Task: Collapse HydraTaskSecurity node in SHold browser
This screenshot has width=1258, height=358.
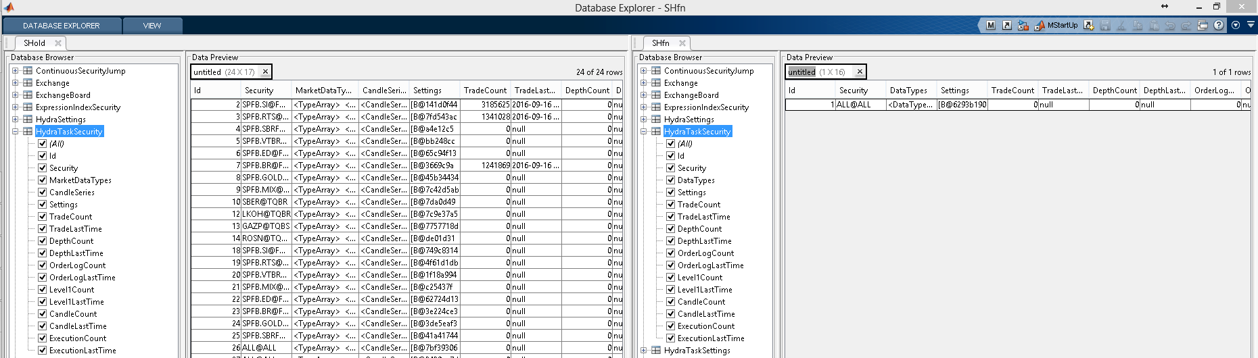Action: [15, 131]
